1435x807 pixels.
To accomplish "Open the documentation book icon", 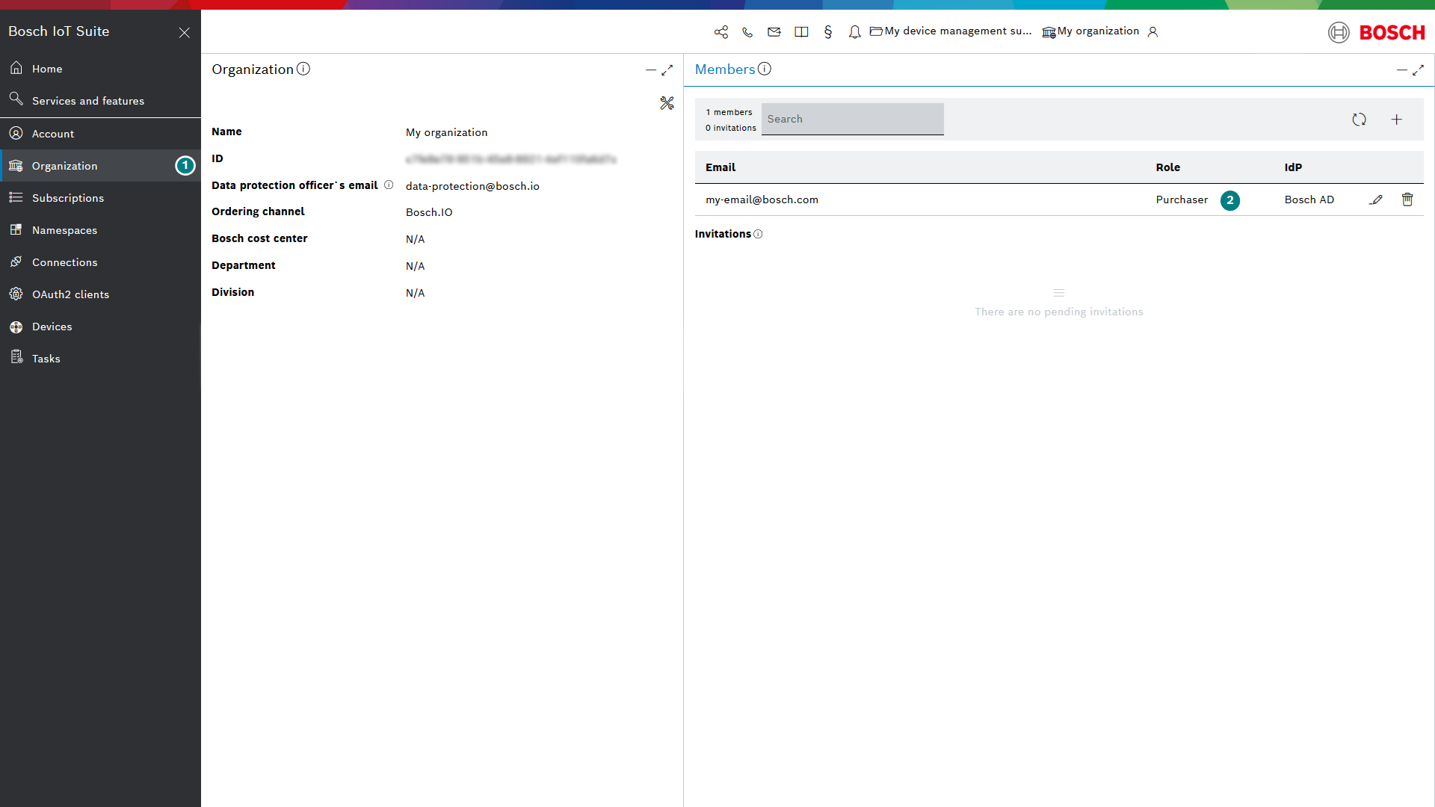I will pos(801,31).
